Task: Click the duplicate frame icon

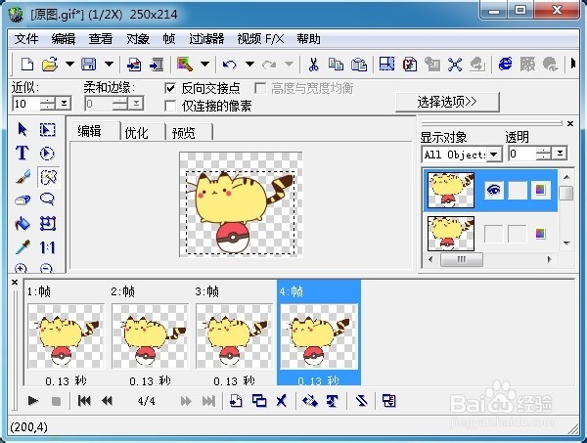Action: coord(259,401)
